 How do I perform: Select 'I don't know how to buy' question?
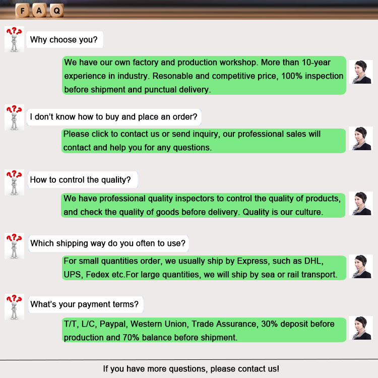(114, 117)
